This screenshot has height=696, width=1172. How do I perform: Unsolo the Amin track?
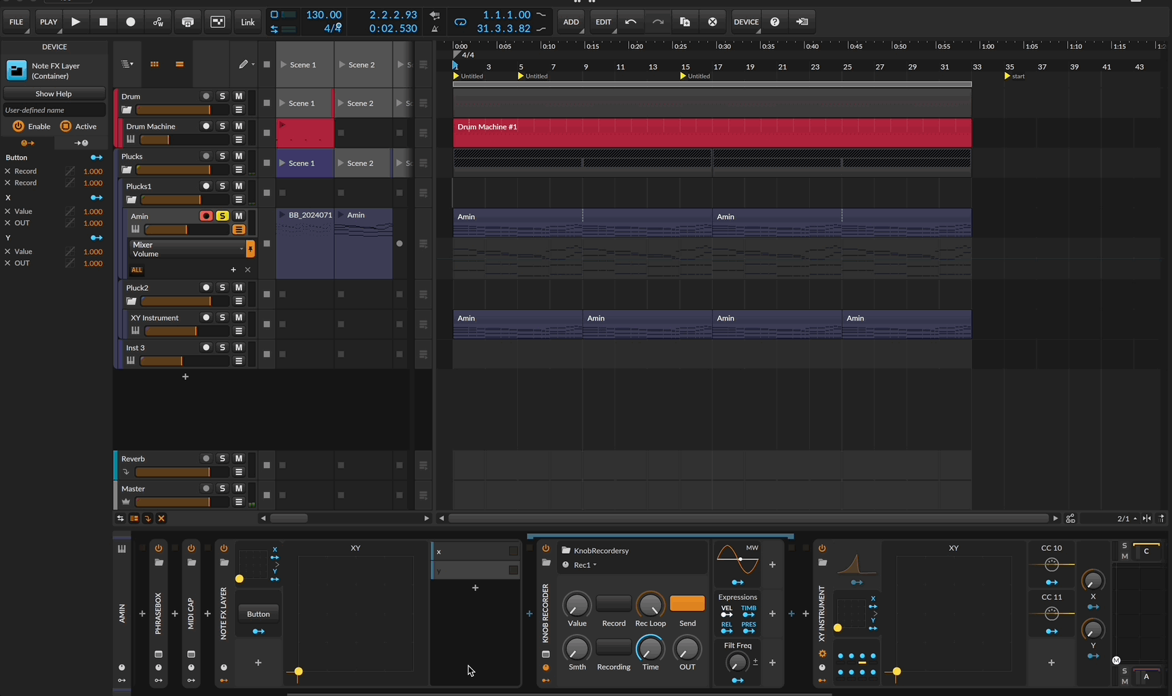click(x=223, y=216)
